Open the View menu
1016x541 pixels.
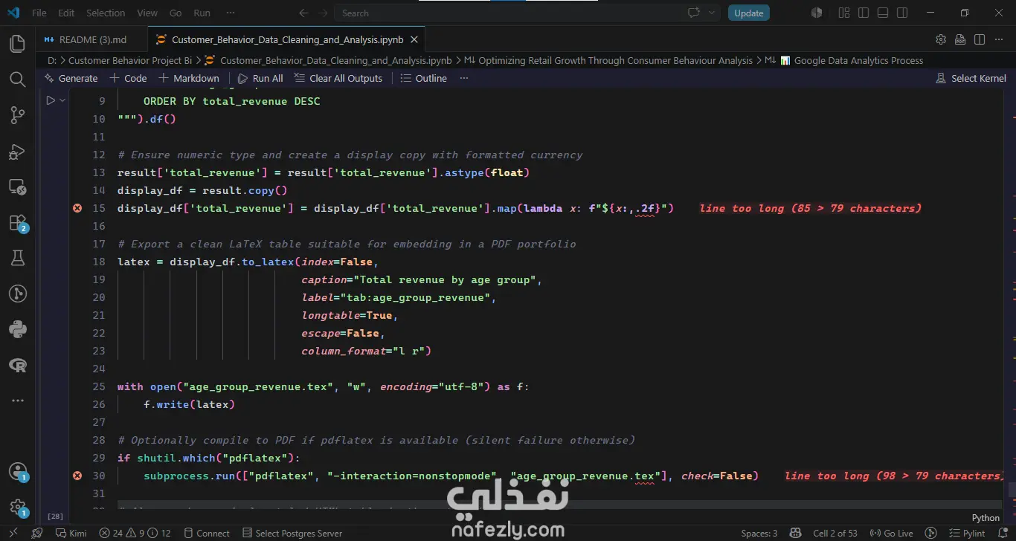(x=147, y=13)
